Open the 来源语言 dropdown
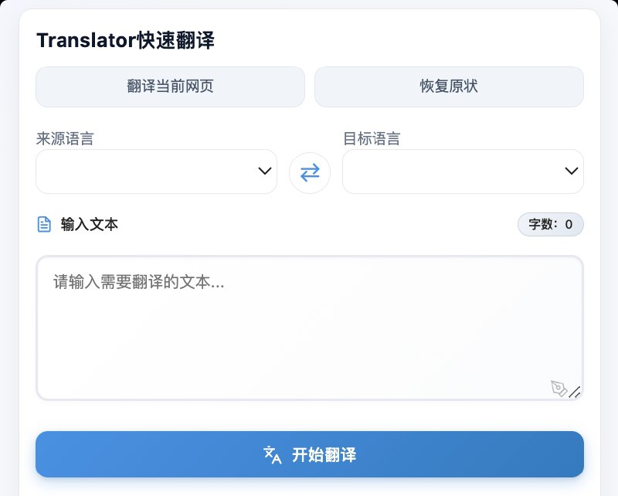This screenshot has height=496, width=618. (x=156, y=172)
